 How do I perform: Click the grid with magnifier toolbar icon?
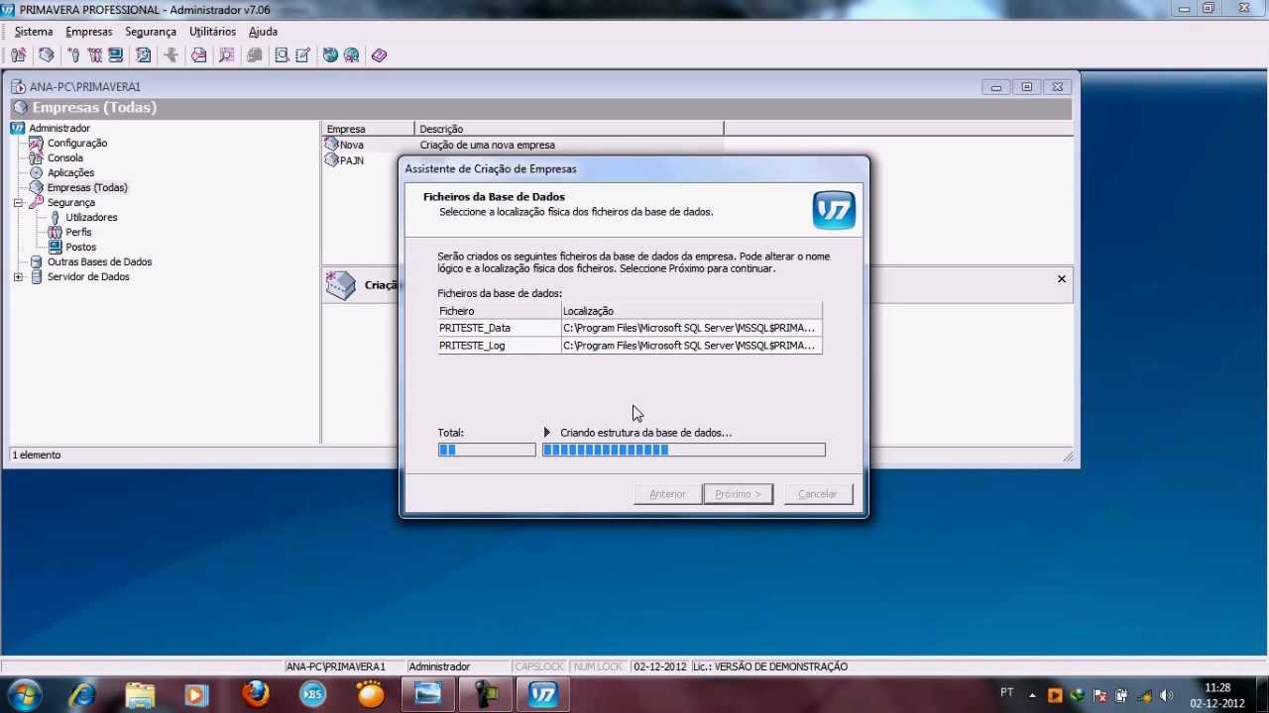[x=227, y=55]
